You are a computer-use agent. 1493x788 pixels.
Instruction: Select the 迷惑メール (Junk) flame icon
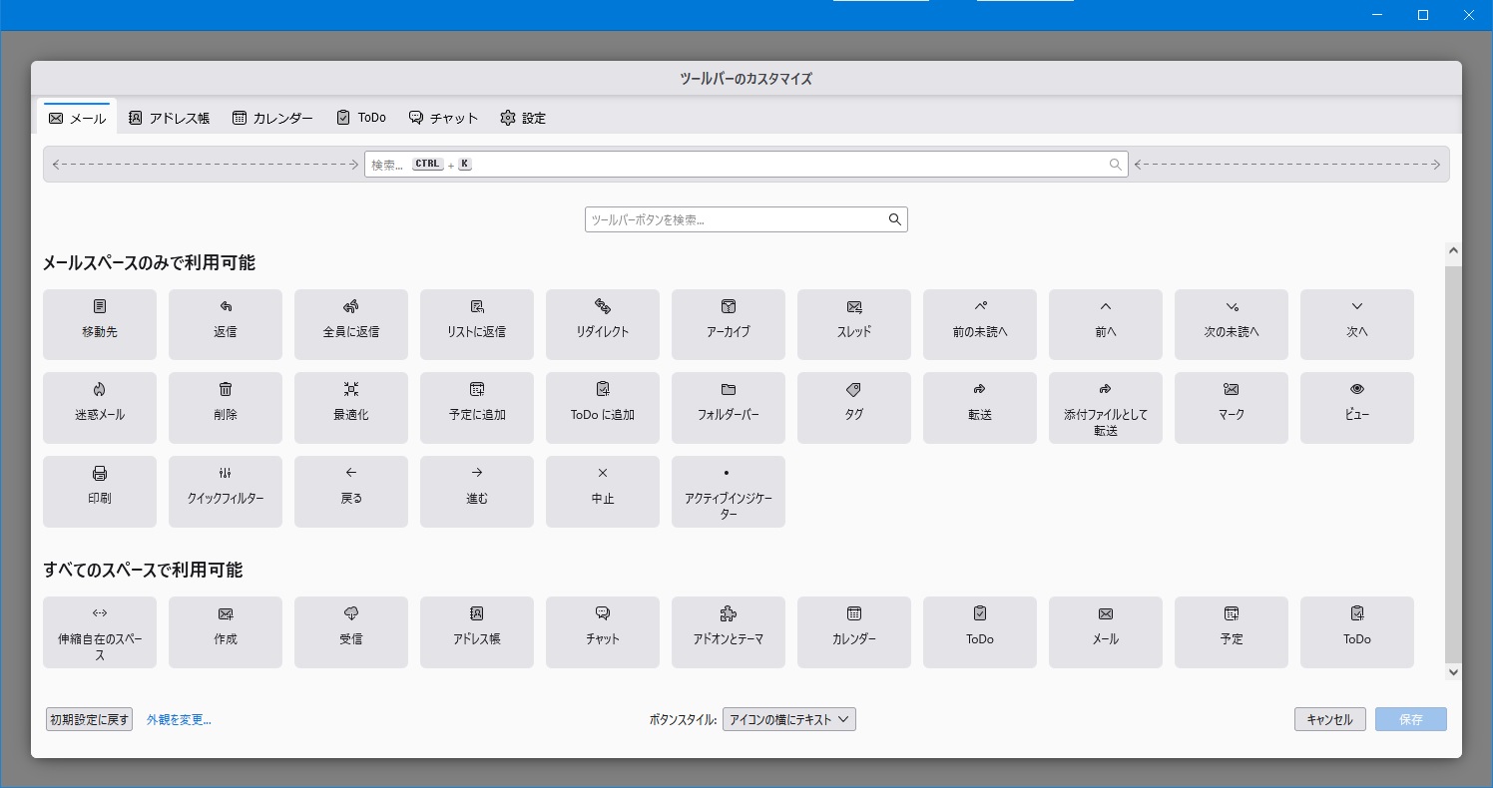(x=100, y=390)
